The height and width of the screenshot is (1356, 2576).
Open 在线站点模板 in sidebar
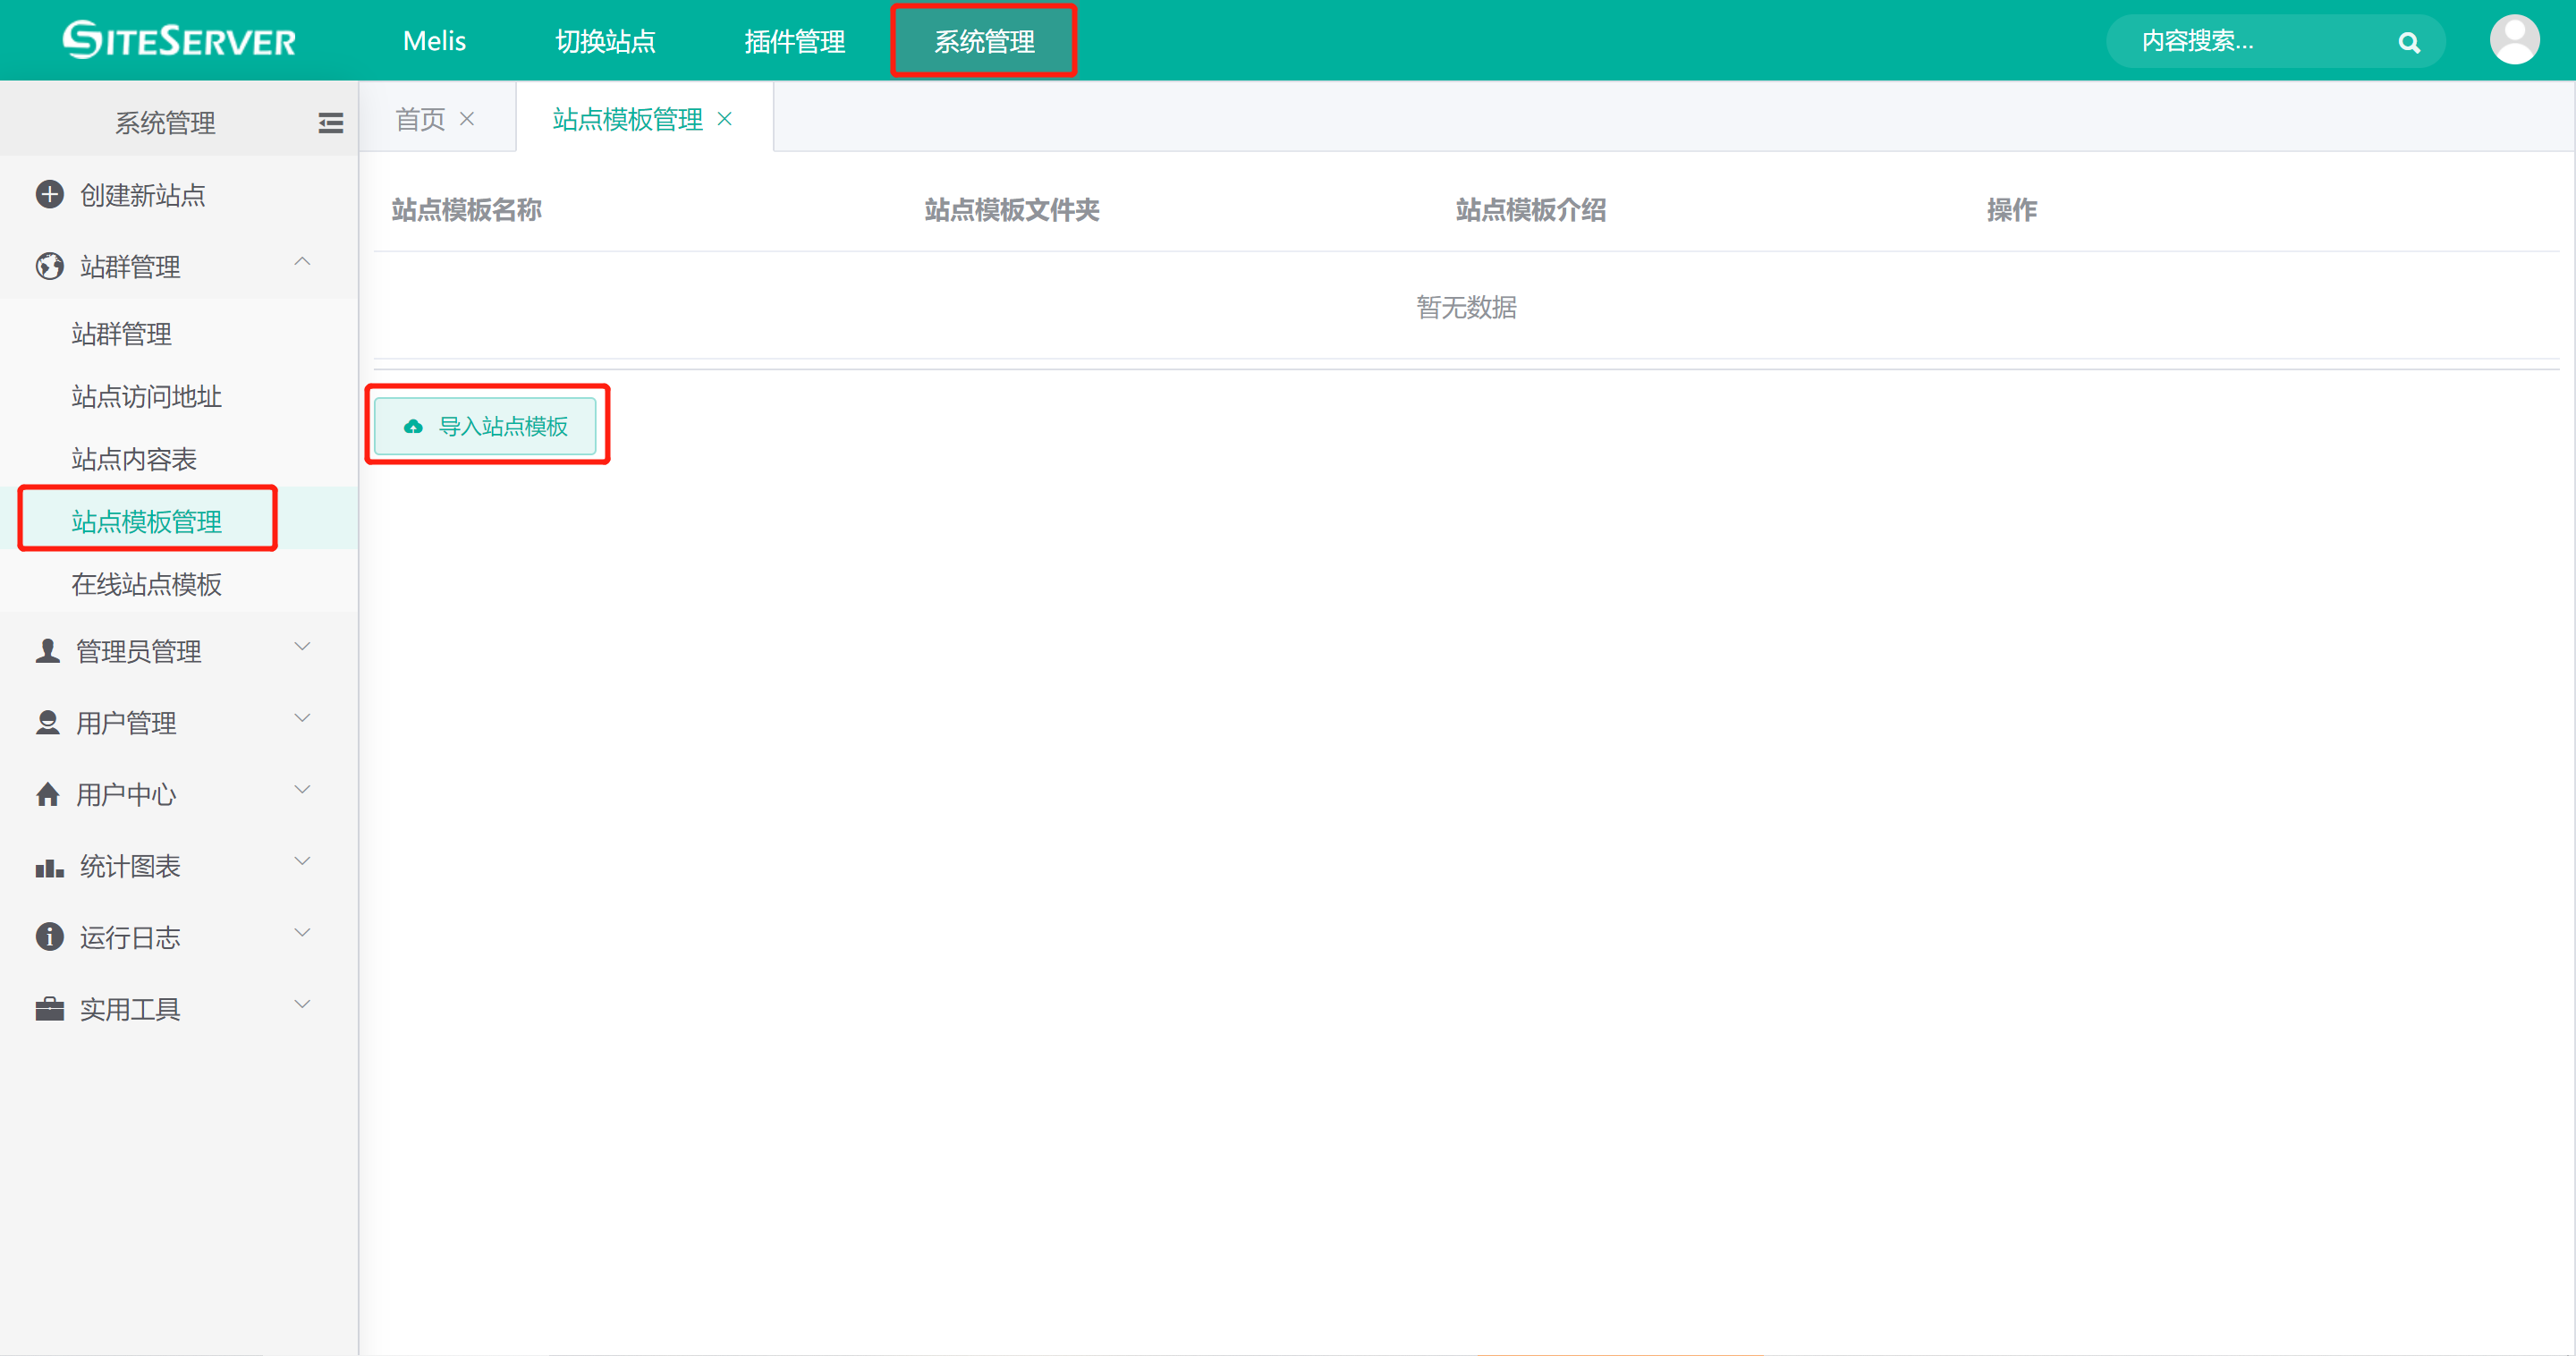tap(146, 584)
